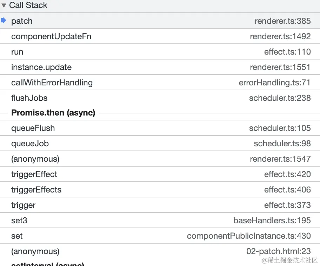Select the run frame

(x=17, y=52)
